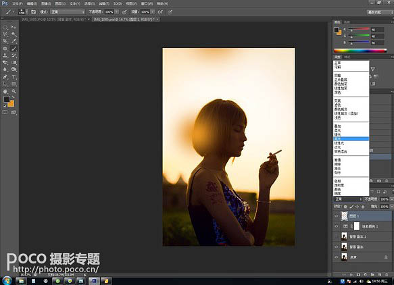394x285 pixels.
Task: Delete layer using trash icon in Layers panel
Action: pyautogui.click(x=386, y=275)
